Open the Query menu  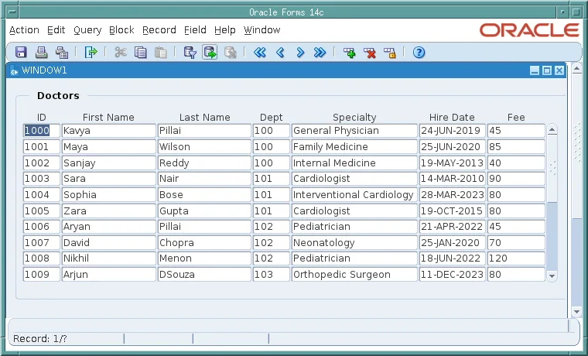[87, 30]
